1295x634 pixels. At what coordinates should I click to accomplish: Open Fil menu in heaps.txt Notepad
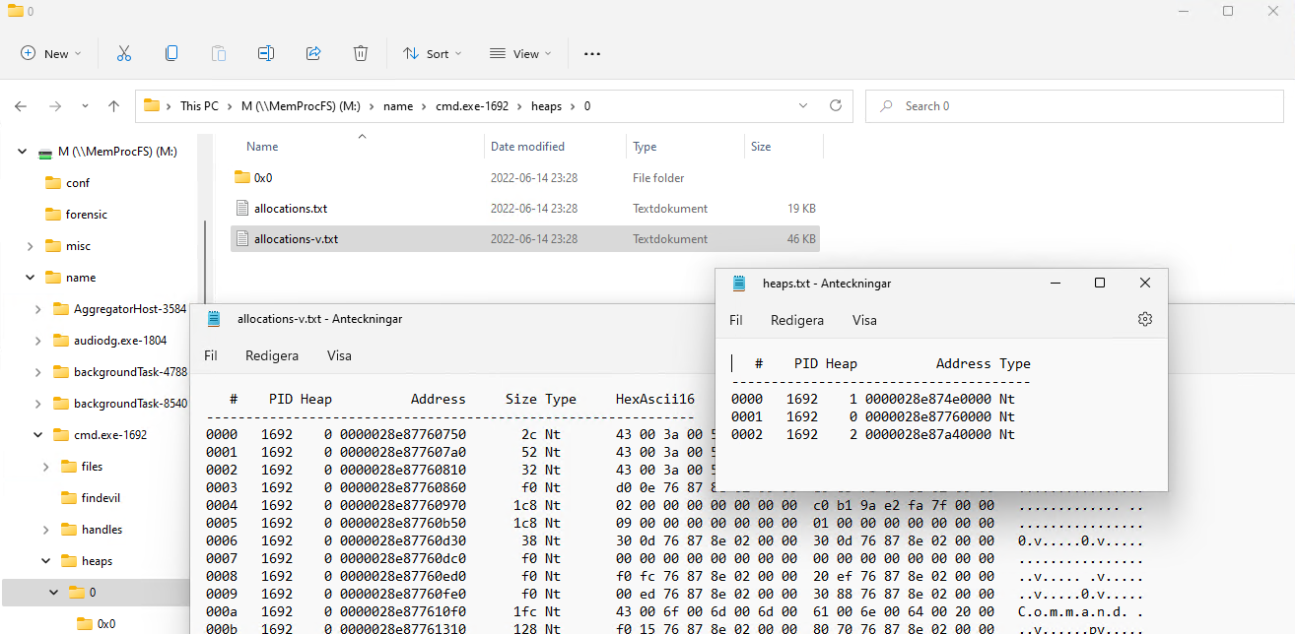736,320
